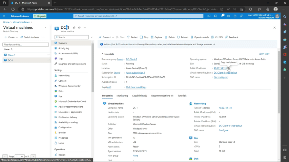This screenshot has width=289, height=162.
Task: Capture the VM image
Action: 156,37
